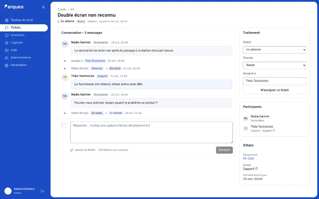Click the Support badge next to Théo
This screenshot has height=199, width=319.
coord(102,76)
